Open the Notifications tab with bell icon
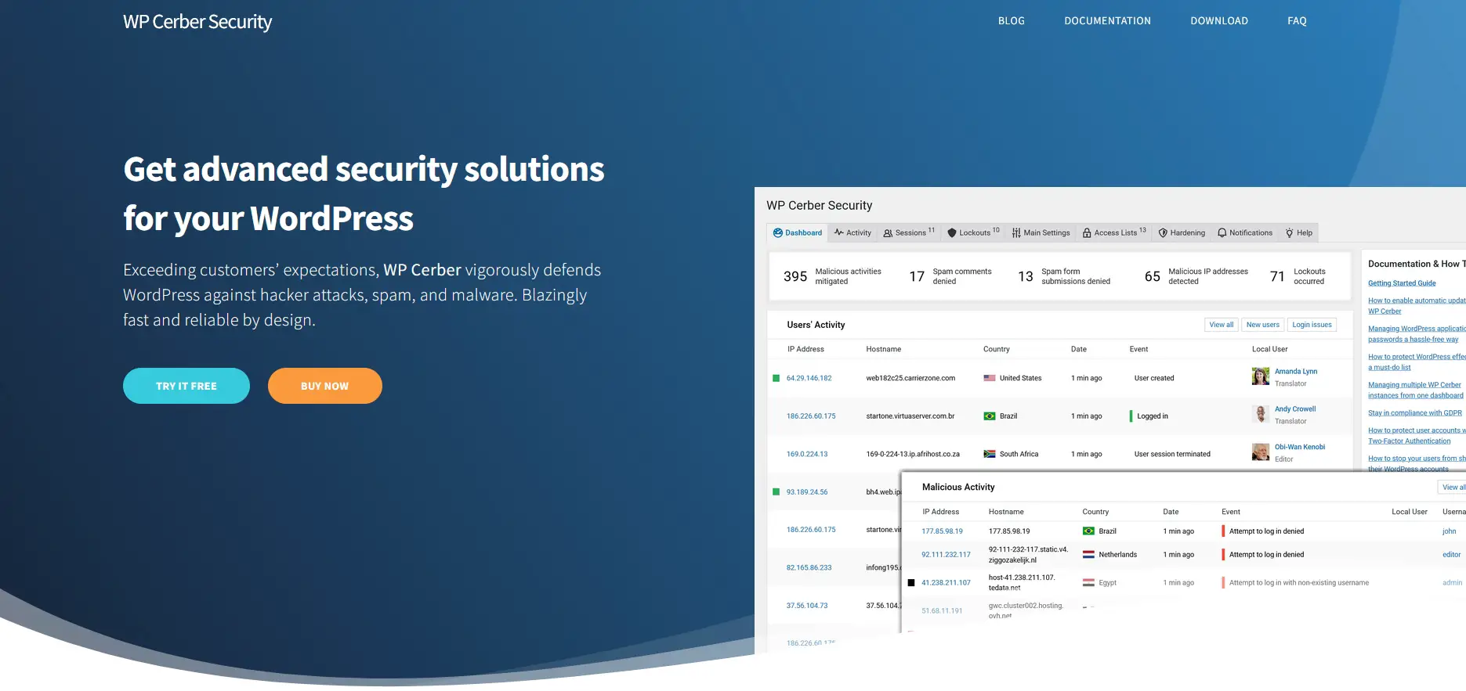 point(1245,232)
